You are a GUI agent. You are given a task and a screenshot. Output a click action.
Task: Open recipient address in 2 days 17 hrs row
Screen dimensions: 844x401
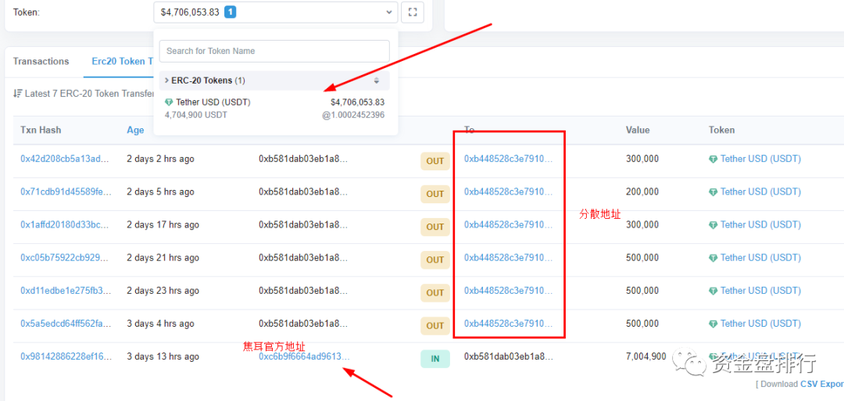click(509, 224)
